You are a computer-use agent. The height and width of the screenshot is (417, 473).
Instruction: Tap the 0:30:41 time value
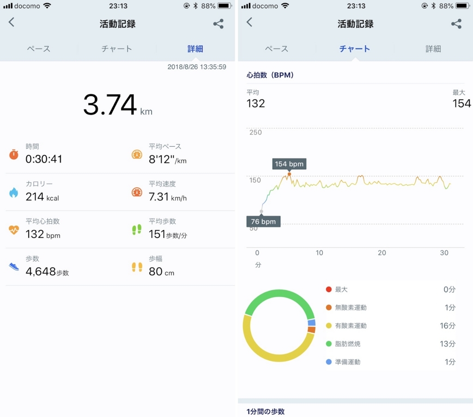pos(44,159)
